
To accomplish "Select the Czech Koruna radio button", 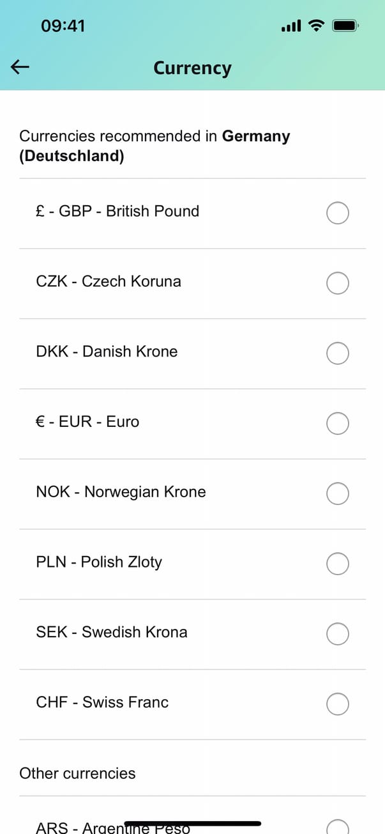I will pyautogui.click(x=337, y=283).
